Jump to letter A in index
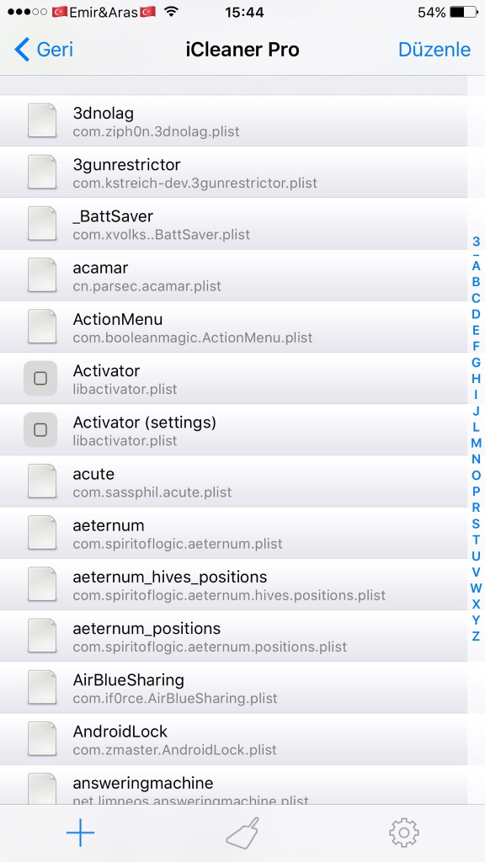 [477, 265]
